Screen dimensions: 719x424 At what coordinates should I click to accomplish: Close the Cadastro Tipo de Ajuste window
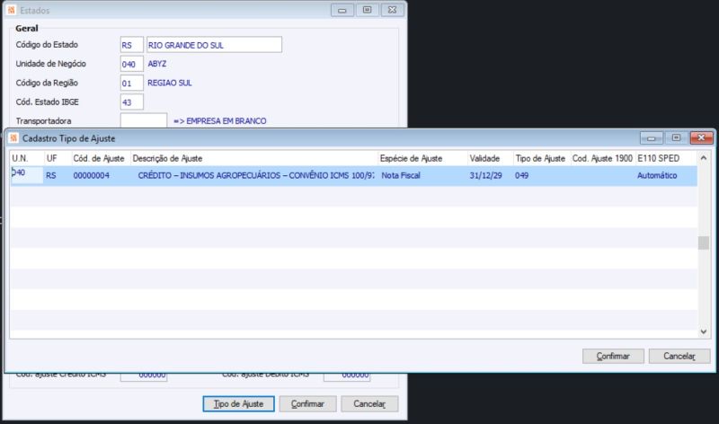(x=701, y=137)
